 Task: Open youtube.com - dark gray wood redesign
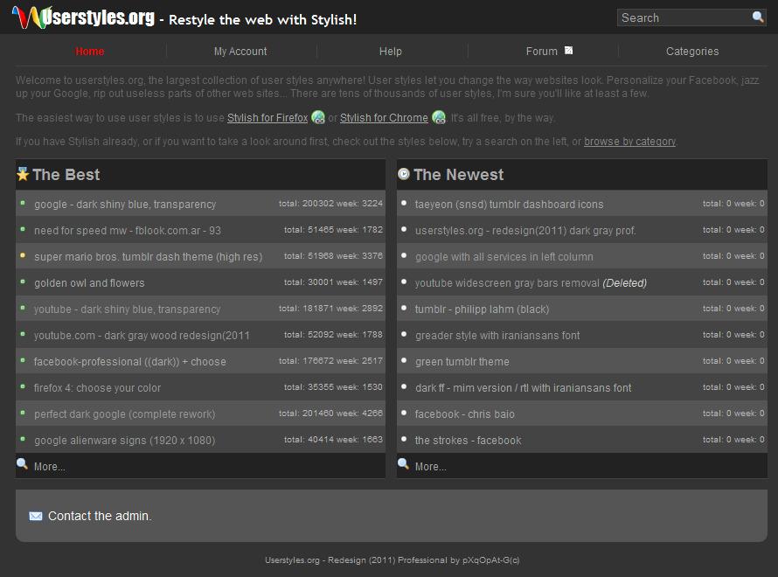coord(142,336)
